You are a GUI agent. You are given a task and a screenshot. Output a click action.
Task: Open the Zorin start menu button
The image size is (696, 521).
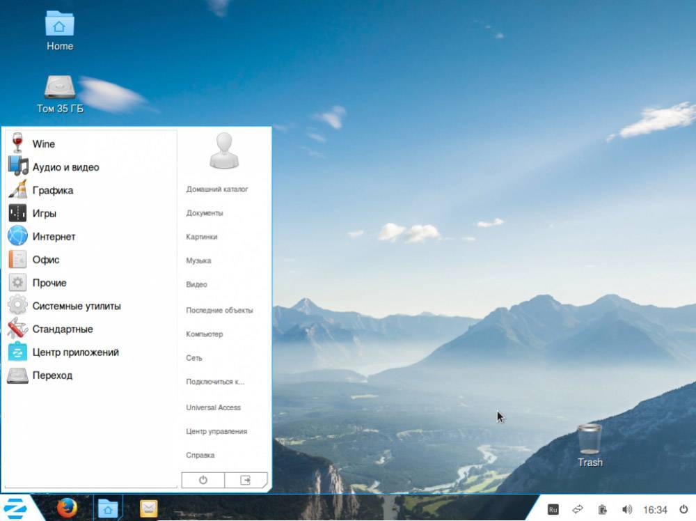coord(15,508)
